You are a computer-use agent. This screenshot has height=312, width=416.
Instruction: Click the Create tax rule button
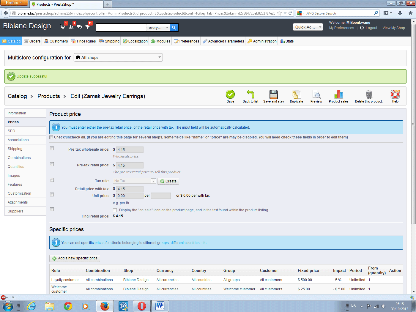pyautogui.click(x=168, y=181)
